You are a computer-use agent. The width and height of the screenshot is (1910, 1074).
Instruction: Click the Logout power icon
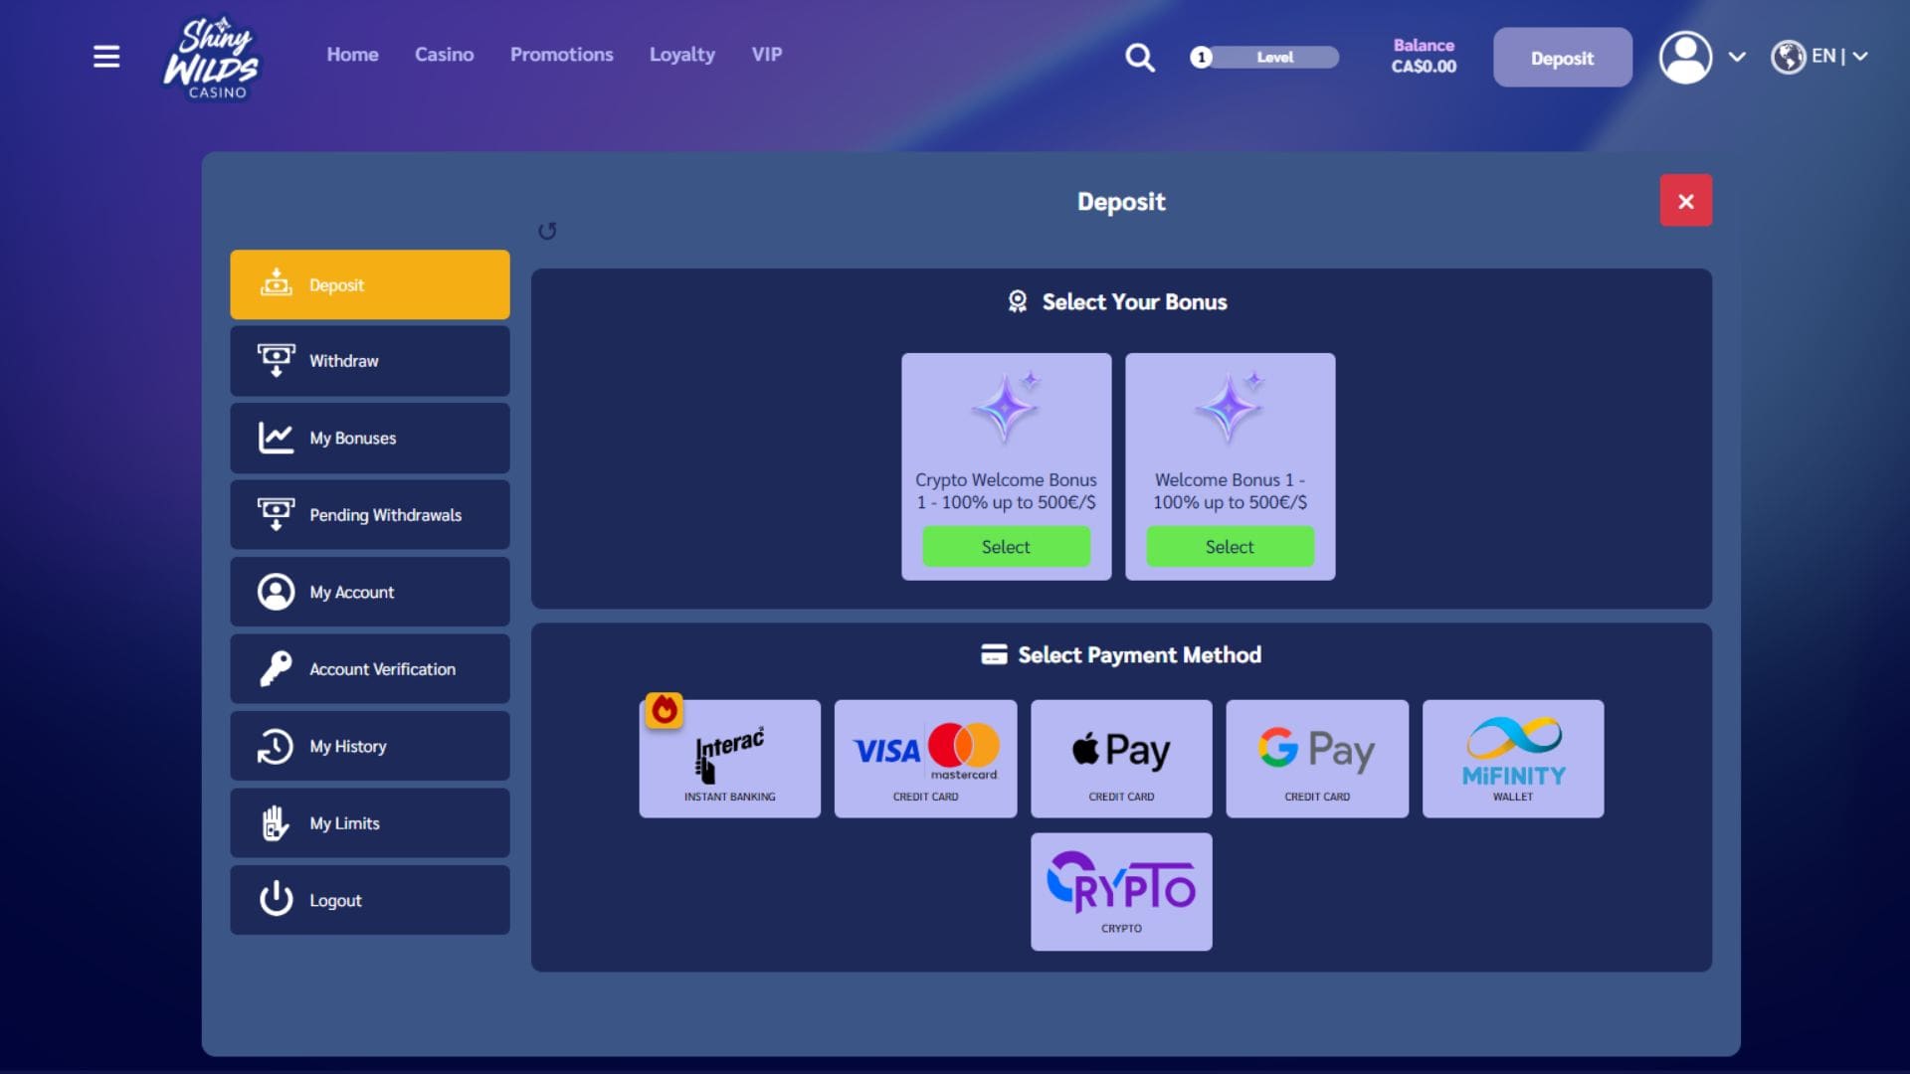point(277,899)
